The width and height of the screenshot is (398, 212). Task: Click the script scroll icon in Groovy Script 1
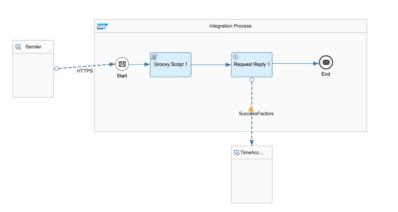click(154, 57)
